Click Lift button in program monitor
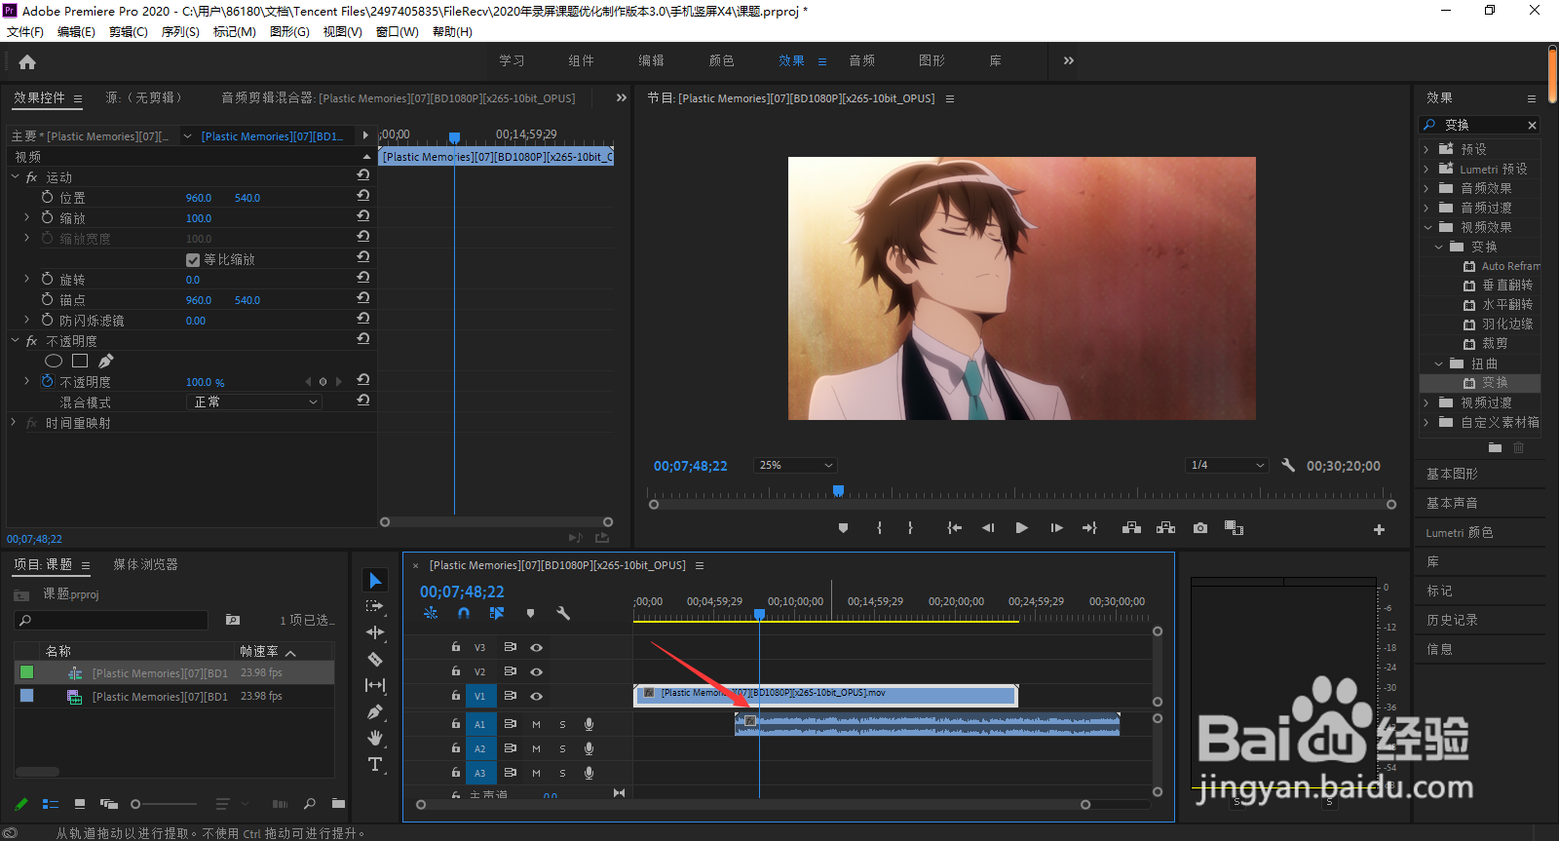This screenshot has height=841, width=1559. tap(1131, 528)
